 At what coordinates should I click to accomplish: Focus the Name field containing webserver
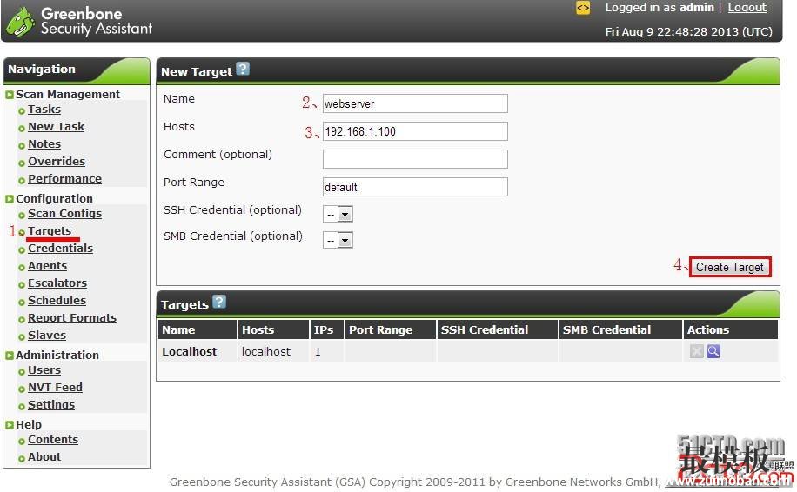click(x=415, y=103)
